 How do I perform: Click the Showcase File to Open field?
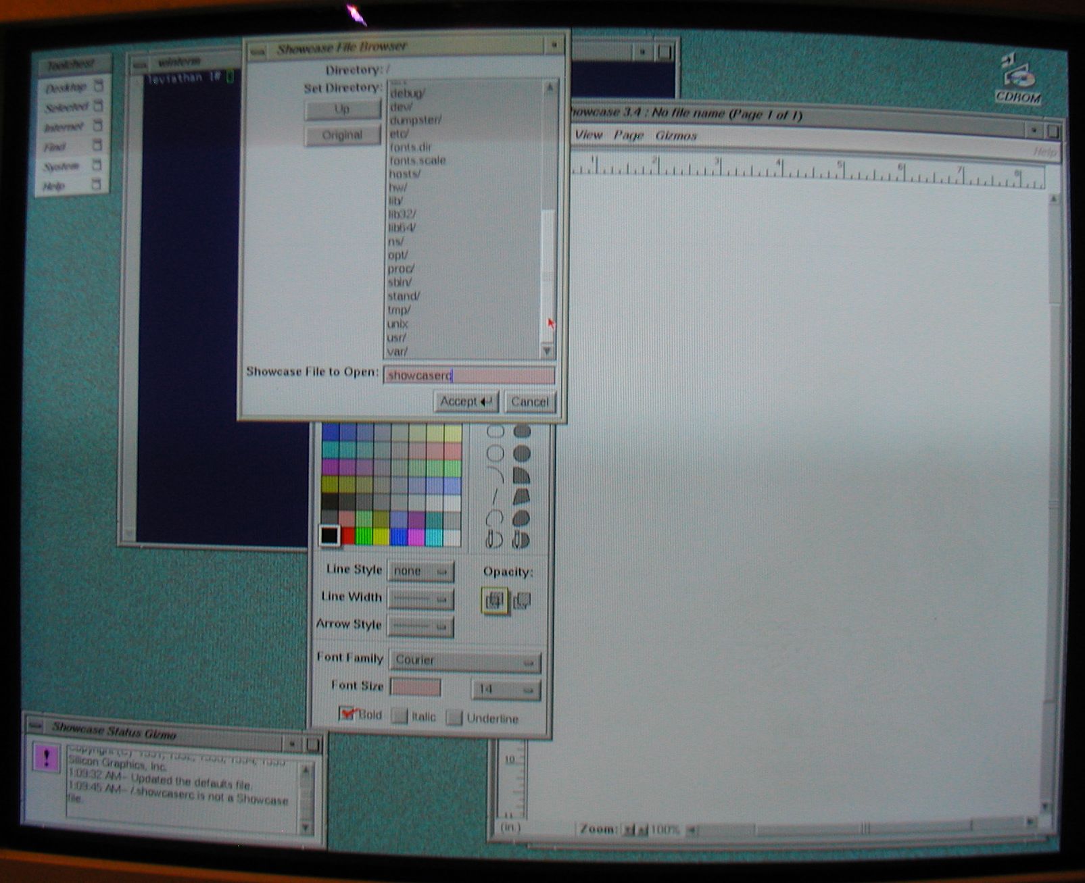469,375
